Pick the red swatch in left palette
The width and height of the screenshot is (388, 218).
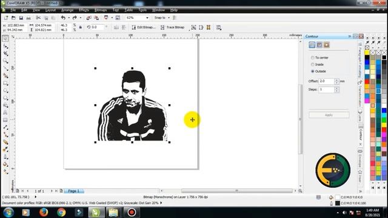tap(367, 81)
